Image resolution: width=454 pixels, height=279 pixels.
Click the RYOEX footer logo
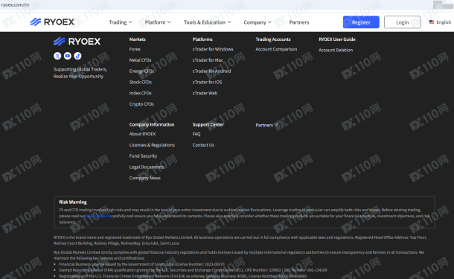point(77,42)
